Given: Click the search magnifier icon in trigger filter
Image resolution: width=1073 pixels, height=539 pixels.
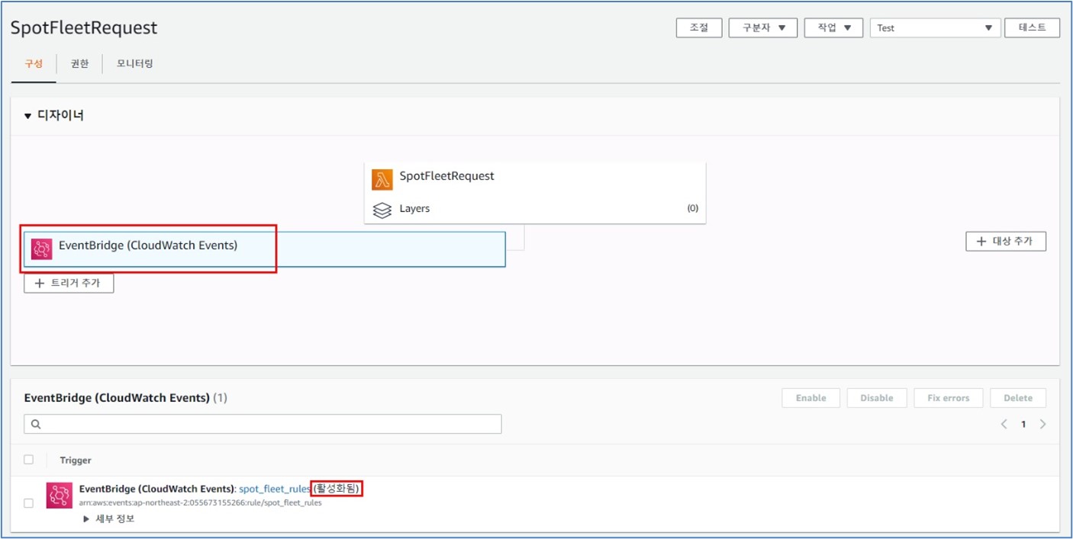Looking at the screenshot, I should tap(36, 425).
